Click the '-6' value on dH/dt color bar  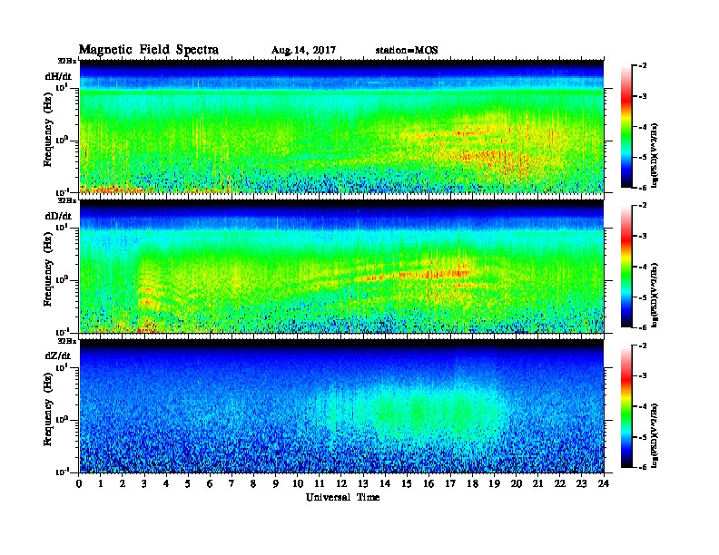pyautogui.click(x=643, y=188)
